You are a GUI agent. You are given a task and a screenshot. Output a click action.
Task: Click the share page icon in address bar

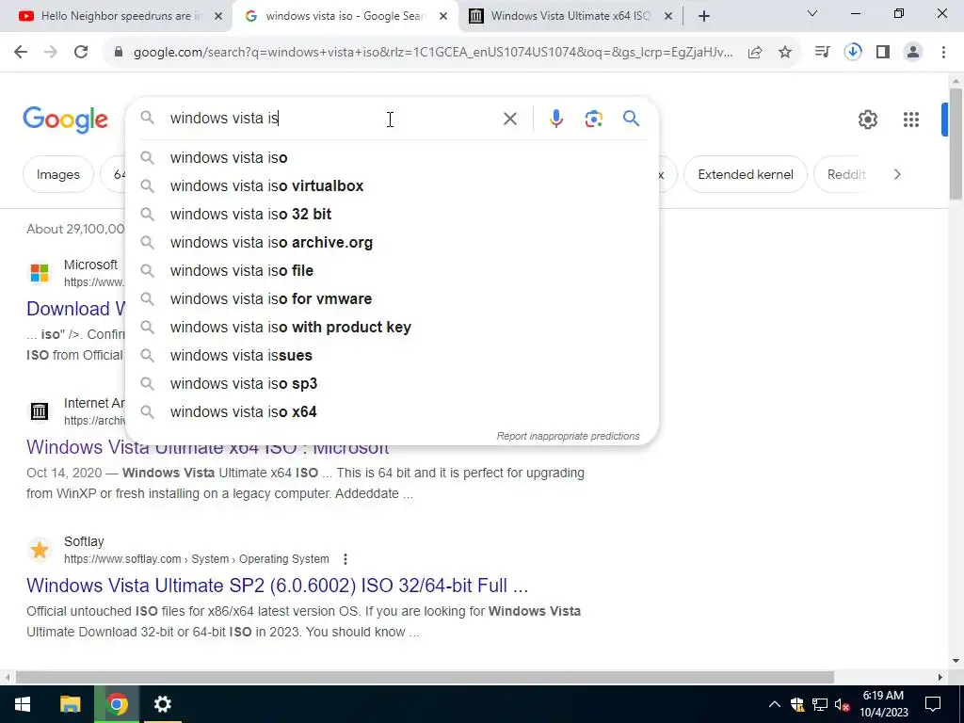(755, 53)
